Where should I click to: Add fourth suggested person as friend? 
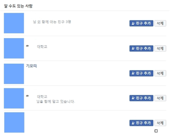coord(141,98)
